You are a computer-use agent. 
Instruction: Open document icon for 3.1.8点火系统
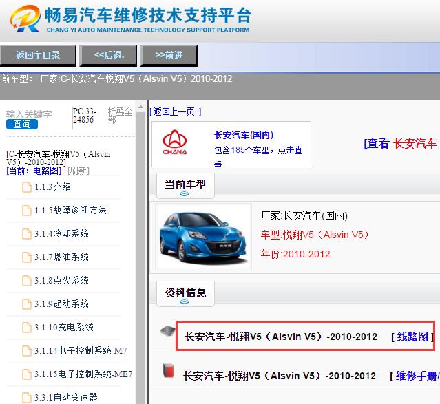click(27, 281)
